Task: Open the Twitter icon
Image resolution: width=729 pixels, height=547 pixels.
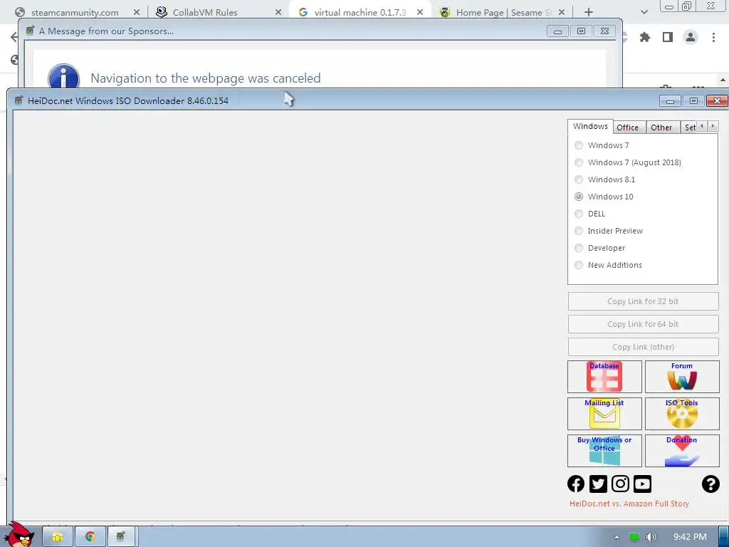Action: coord(598,484)
